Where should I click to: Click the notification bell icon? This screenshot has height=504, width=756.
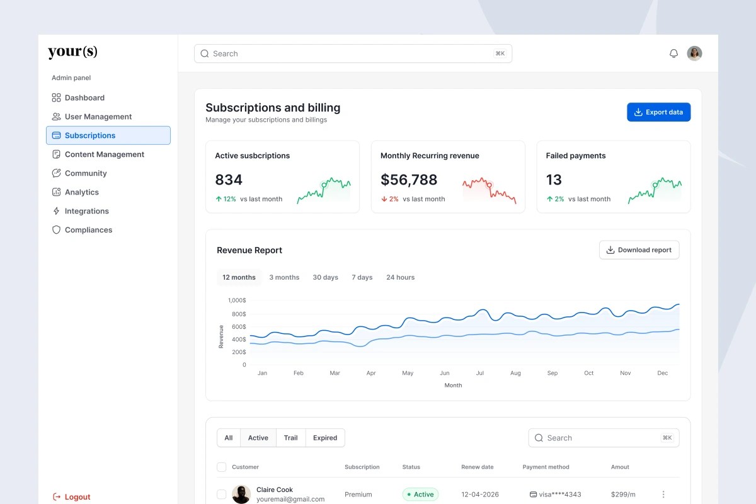point(673,53)
